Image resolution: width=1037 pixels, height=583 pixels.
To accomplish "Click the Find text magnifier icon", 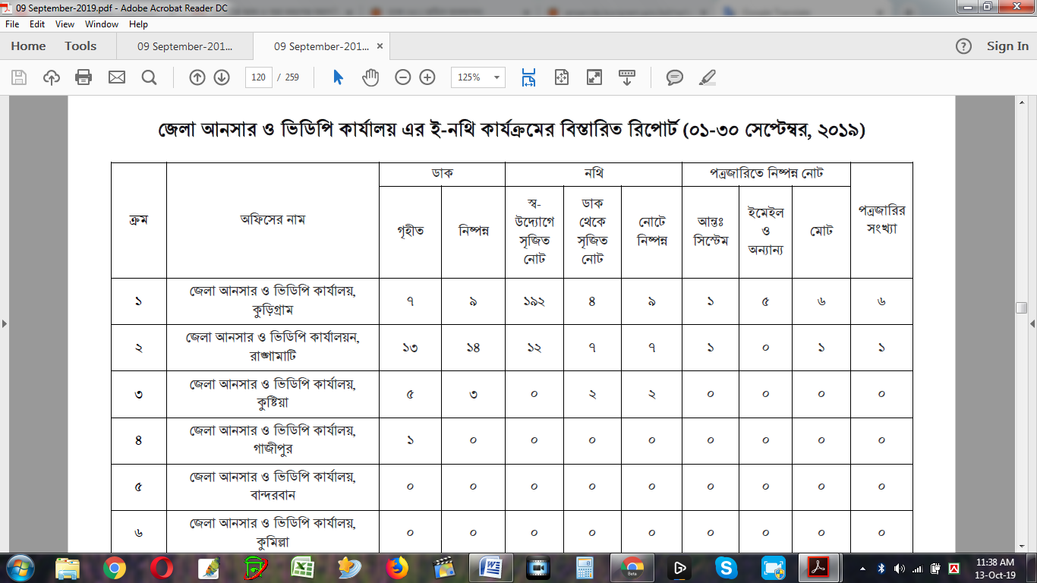I will pyautogui.click(x=149, y=77).
